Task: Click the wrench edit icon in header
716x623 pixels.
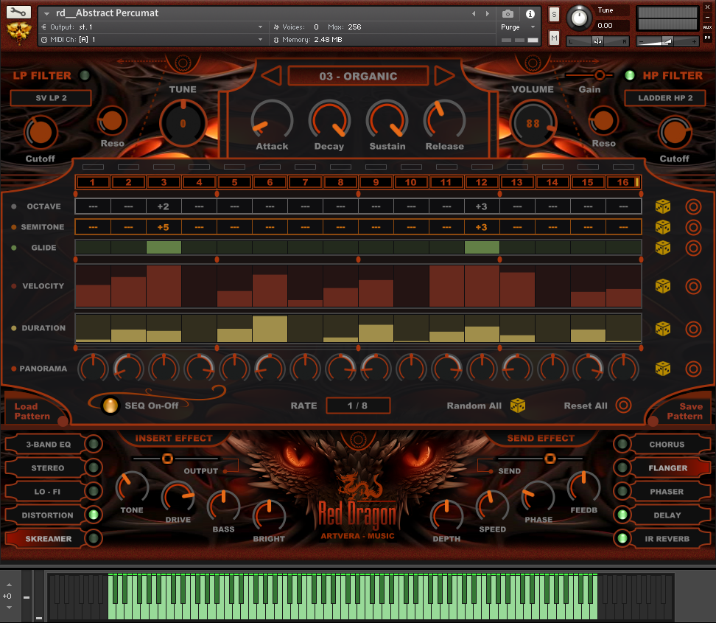Action: point(18,13)
